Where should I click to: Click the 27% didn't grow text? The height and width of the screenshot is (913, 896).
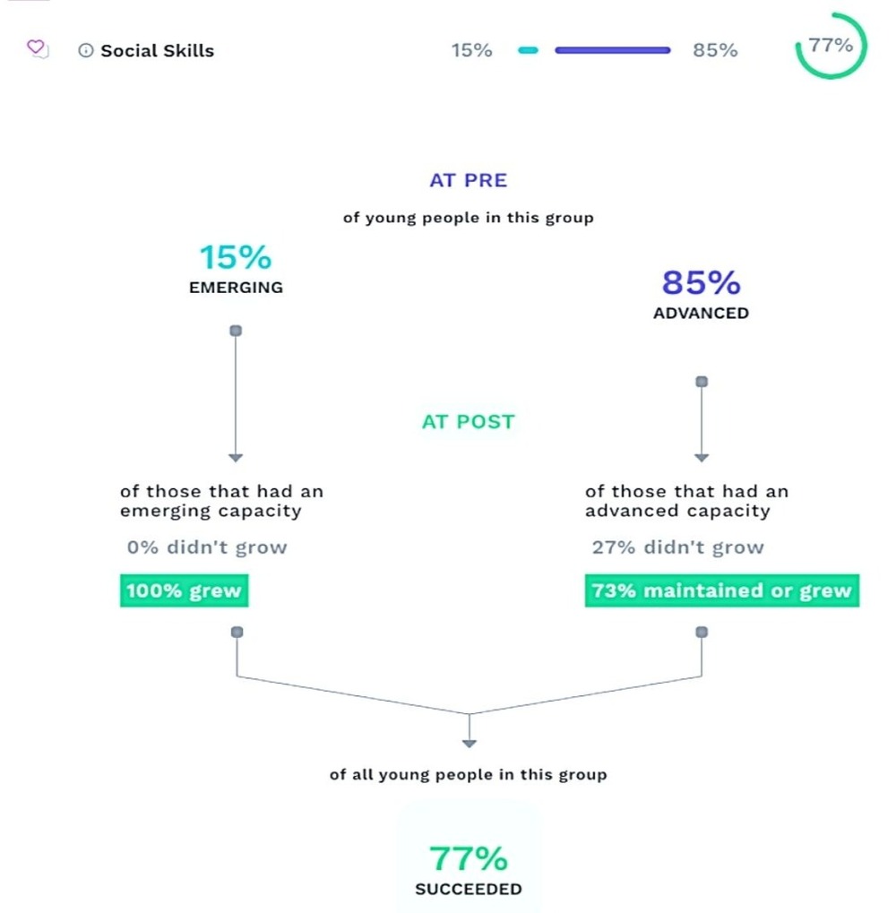tap(677, 547)
